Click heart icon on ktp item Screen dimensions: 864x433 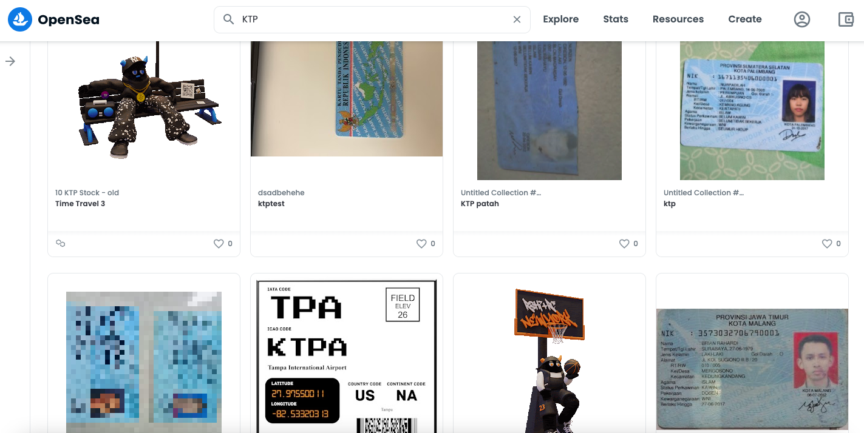tap(827, 244)
